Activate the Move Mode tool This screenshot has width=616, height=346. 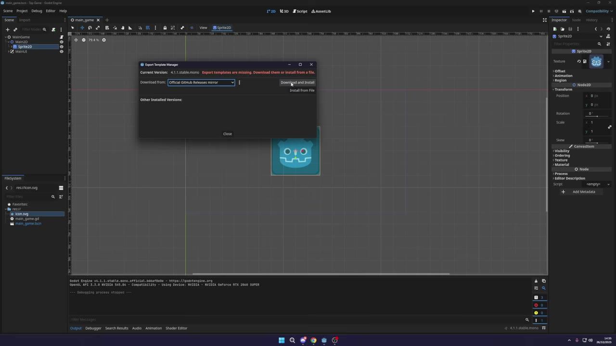(x=82, y=27)
